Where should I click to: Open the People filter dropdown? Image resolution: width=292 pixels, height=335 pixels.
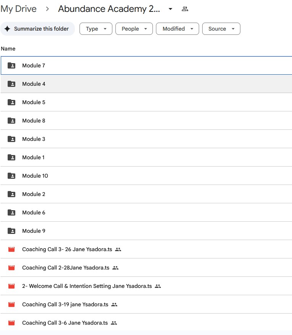point(134,29)
